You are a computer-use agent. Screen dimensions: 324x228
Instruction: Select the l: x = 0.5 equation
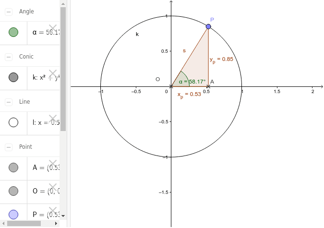46,122
